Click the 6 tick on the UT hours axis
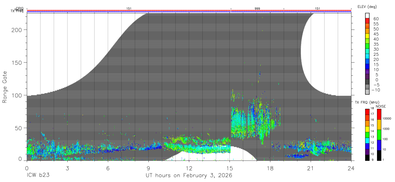The width and height of the screenshot is (395, 182). click(108, 168)
